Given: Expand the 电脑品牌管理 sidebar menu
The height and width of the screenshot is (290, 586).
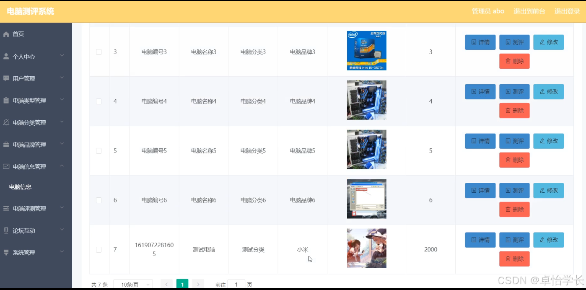Looking at the screenshot, I should [x=62, y=144].
